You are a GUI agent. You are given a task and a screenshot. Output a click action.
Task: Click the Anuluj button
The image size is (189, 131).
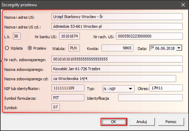(142, 122)
